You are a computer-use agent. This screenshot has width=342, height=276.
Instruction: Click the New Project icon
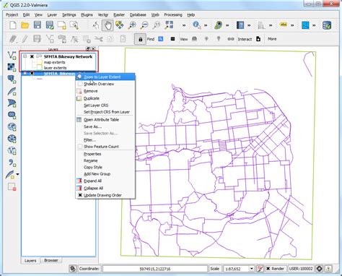pos(13,25)
